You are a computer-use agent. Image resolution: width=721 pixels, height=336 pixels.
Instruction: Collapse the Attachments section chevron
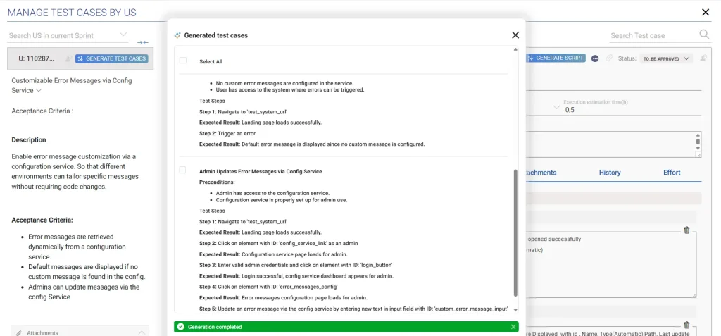(x=142, y=332)
